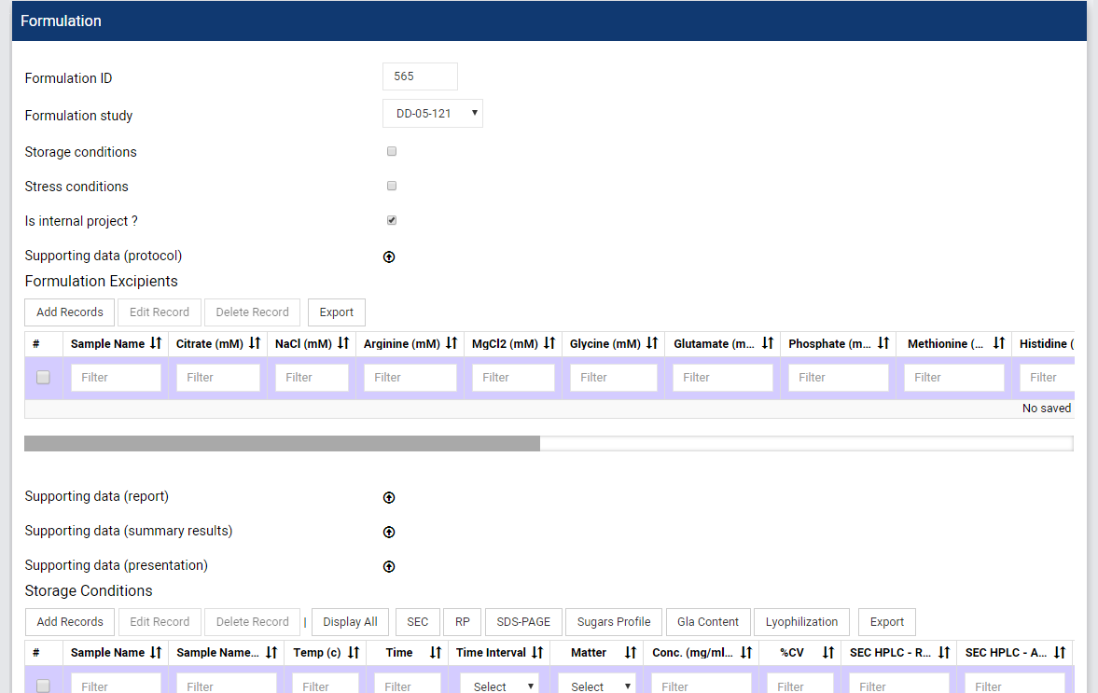Sort excipients by Sample Name column
The height and width of the screenshot is (693, 1098).
coord(155,343)
